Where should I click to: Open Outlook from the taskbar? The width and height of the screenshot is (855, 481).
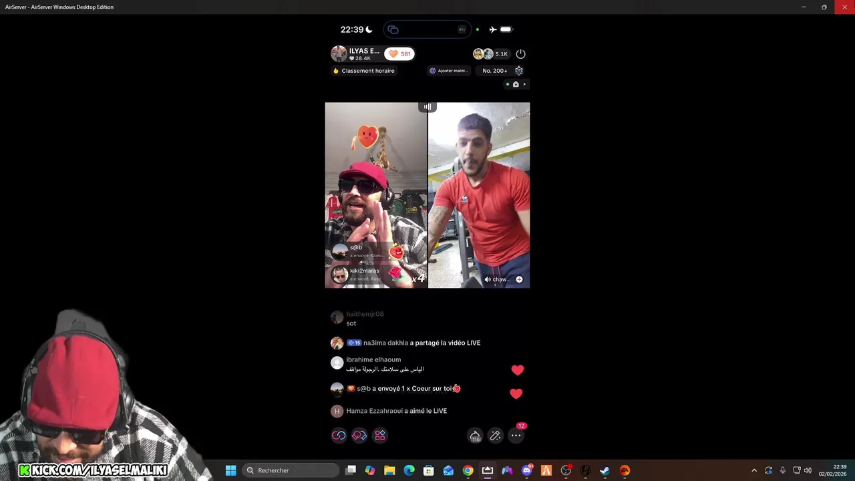click(448, 470)
